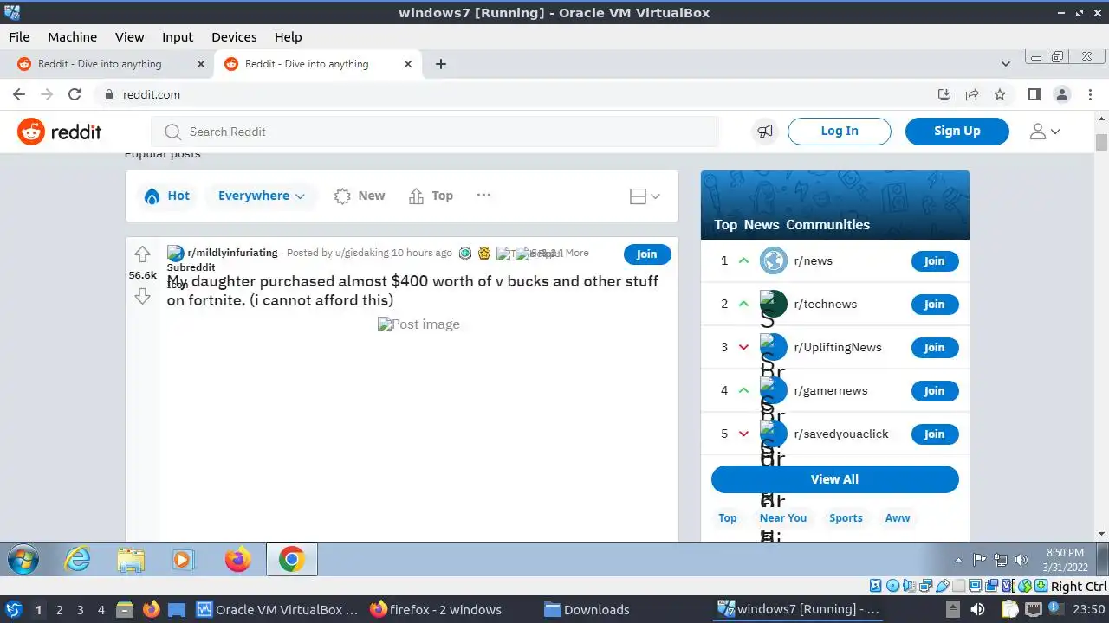Open the VirtualBox Devices menu
The image size is (1109, 623).
[234, 37]
